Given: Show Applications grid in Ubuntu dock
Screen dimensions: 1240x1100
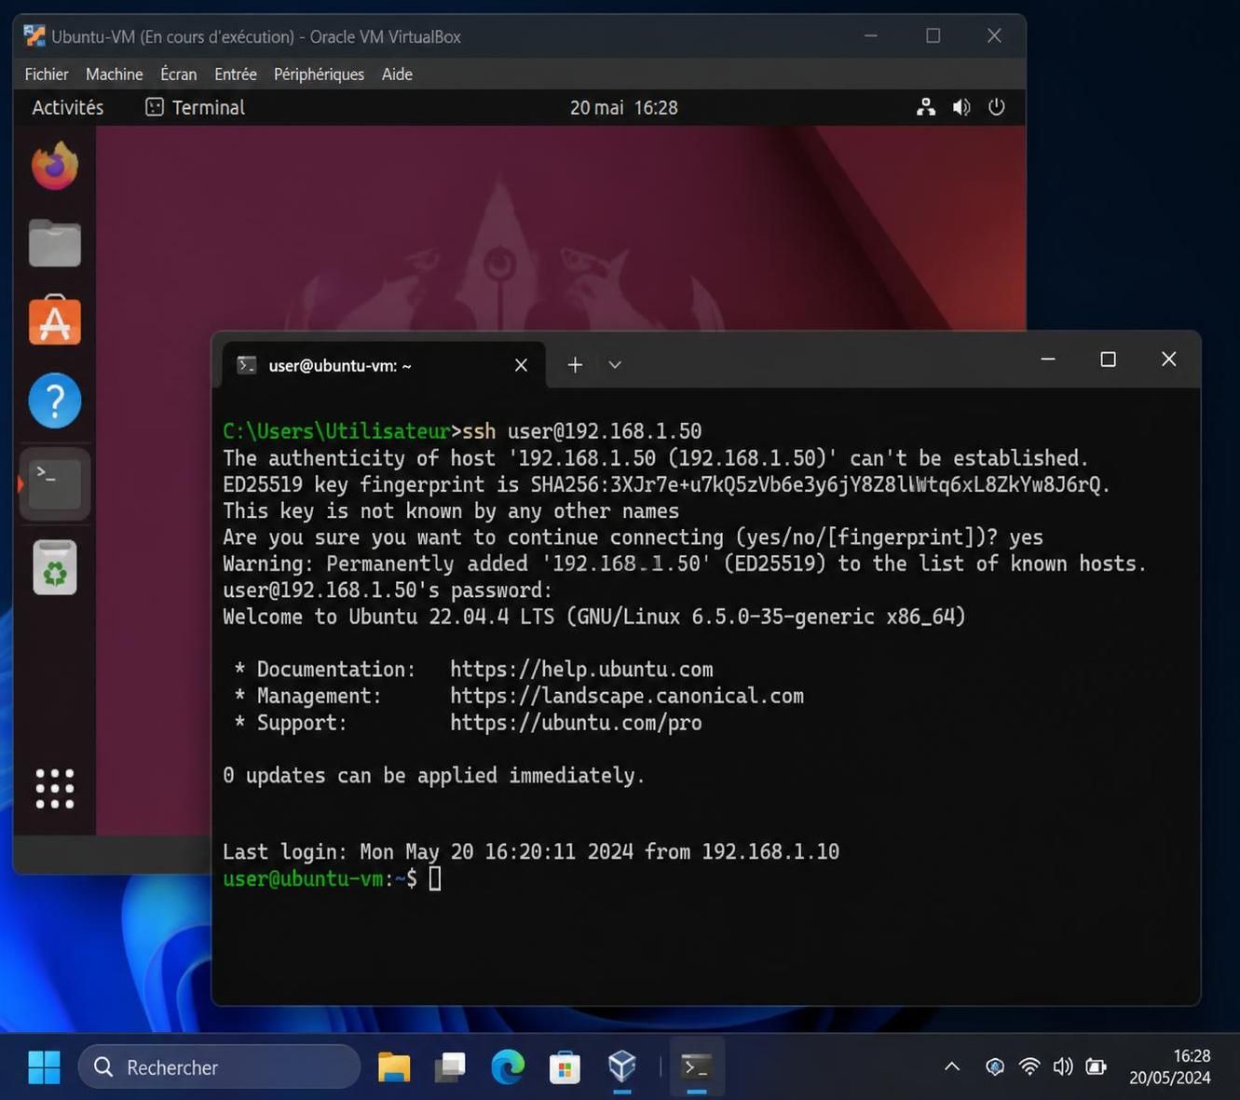Looking at the screenshot, I should [x=55, y=789].
